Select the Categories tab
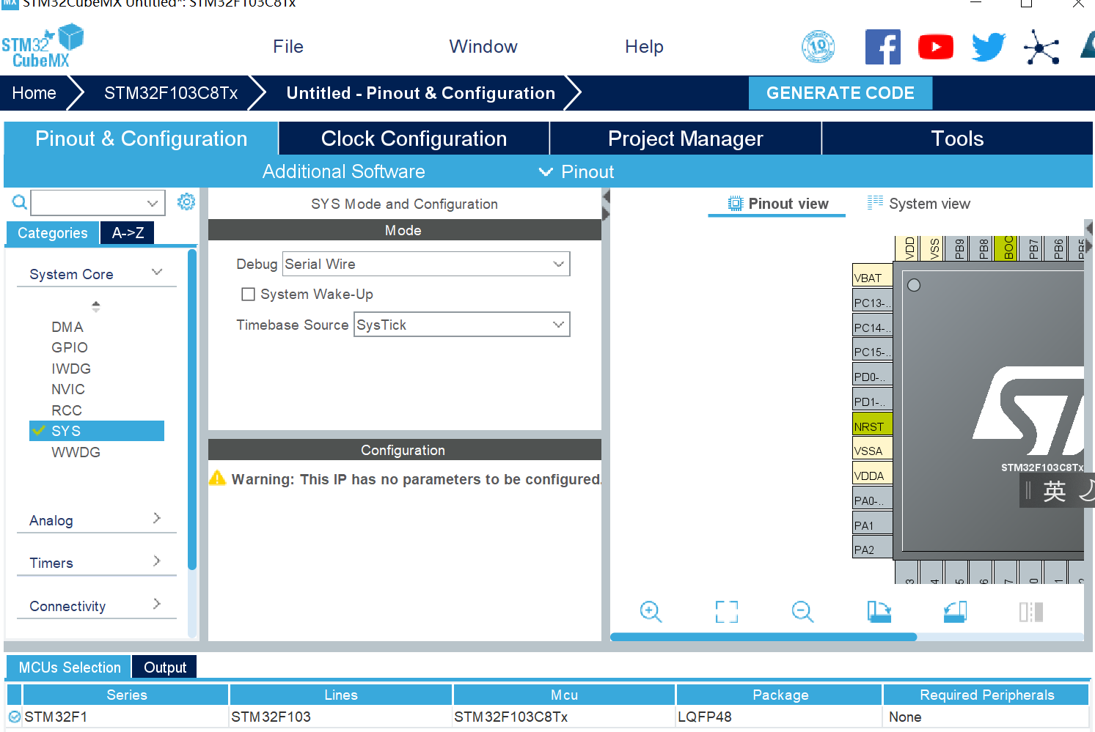The height and width of the screenshot is (732, 1095). coord(53,232)
